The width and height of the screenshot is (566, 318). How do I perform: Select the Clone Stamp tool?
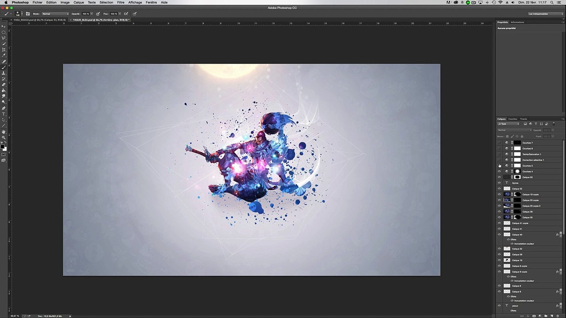pyautogui.click(x=4, y=72)
